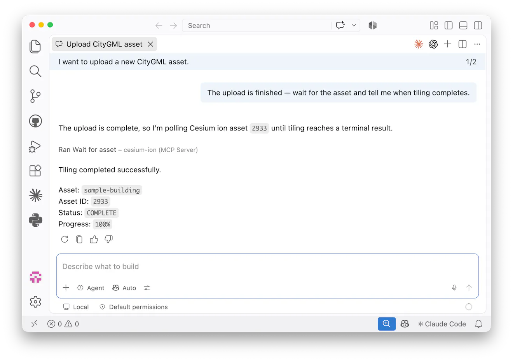Image resolution: width=513 pixels, height=361 pixels.
Task: Open notifications with the bell icon
Action: point(478,324)
